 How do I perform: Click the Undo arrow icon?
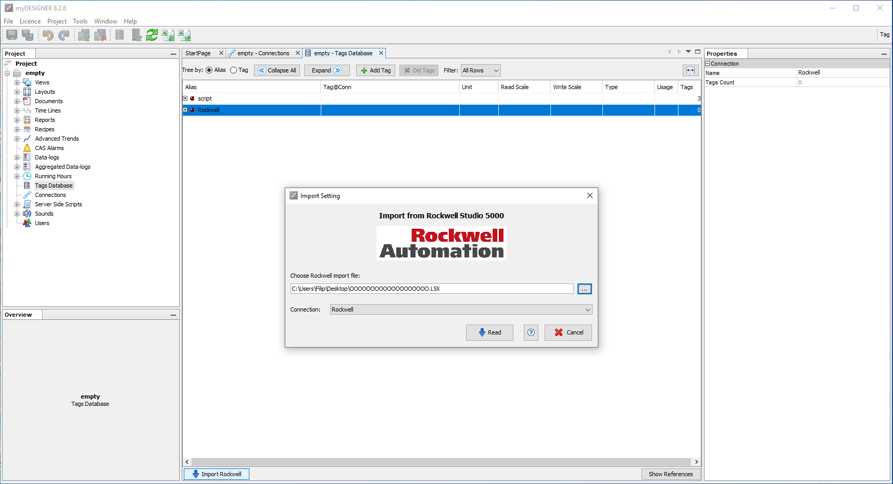(48, 35)
